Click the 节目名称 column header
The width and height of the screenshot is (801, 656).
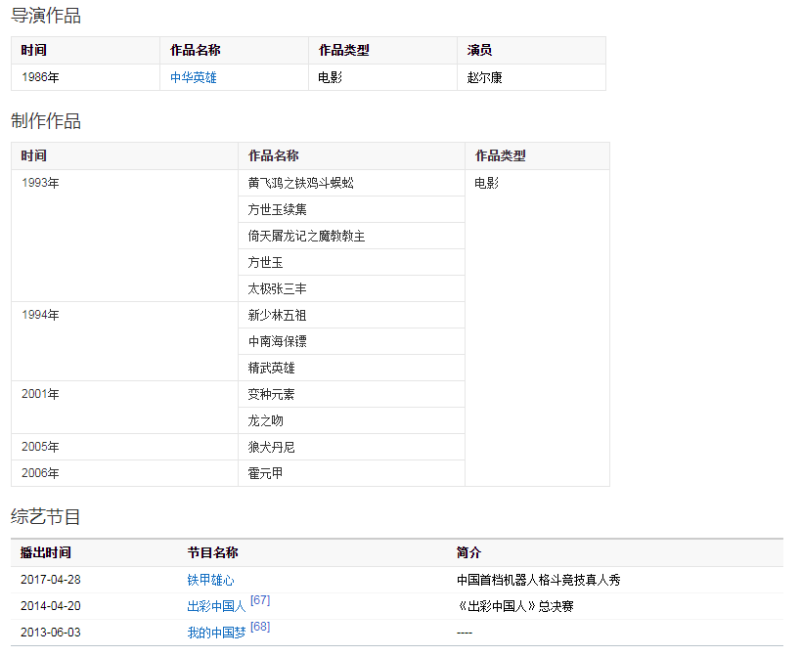(213, 553)
